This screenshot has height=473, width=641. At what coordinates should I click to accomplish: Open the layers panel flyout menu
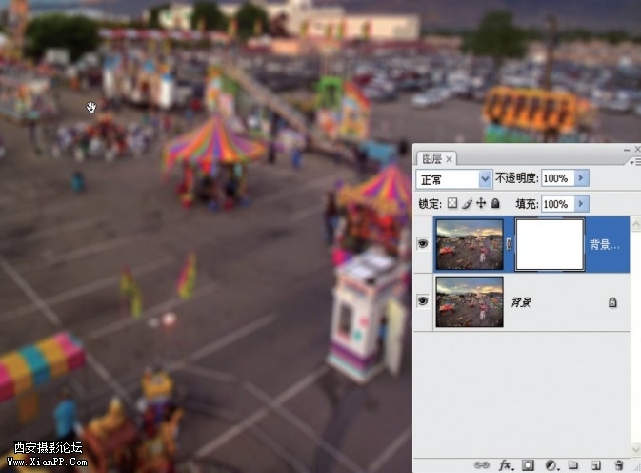coord(635,163)
